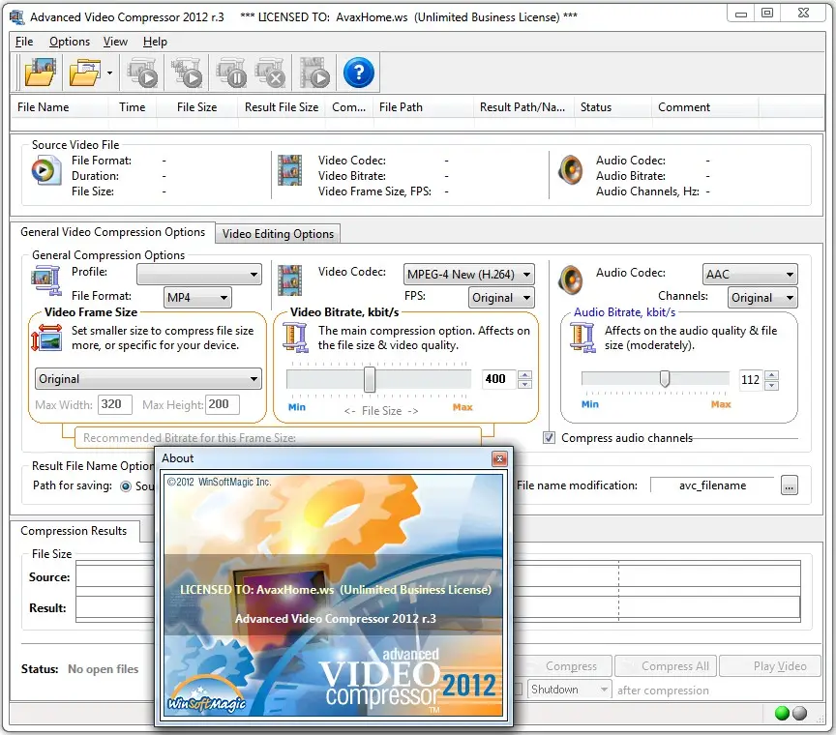Open the Help menu

tap(155, 42)
